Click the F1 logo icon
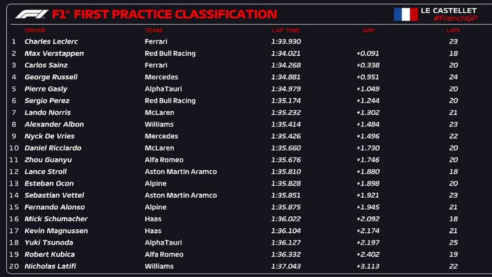This screenshot has width=492, height=277. 31,14
